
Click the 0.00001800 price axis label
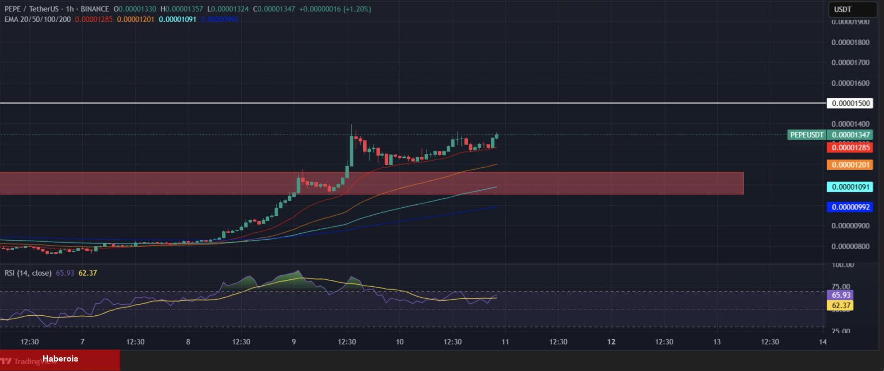click(850, 42)
